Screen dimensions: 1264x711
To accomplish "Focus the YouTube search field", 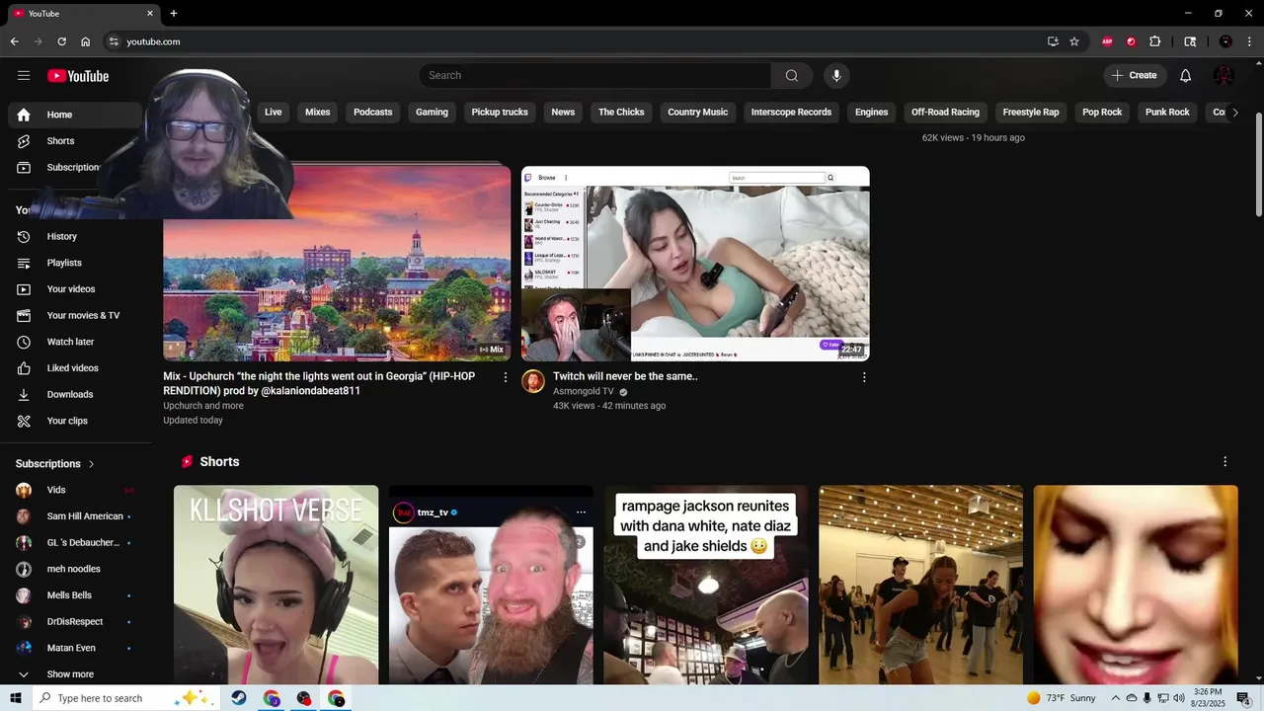I will pos(594,76).
